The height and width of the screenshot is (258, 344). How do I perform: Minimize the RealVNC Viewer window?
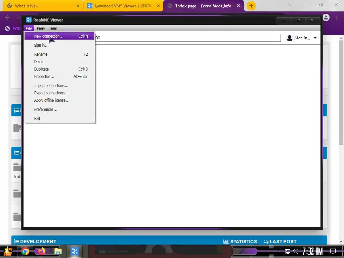coord(284,20)
